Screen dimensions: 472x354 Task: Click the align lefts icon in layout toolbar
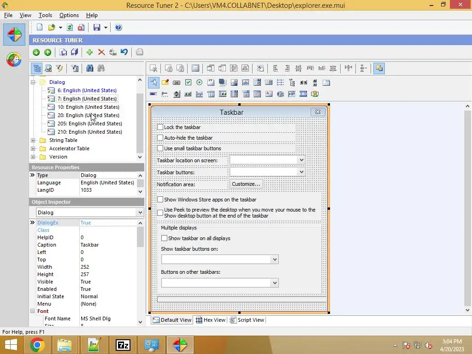(276, 68)
